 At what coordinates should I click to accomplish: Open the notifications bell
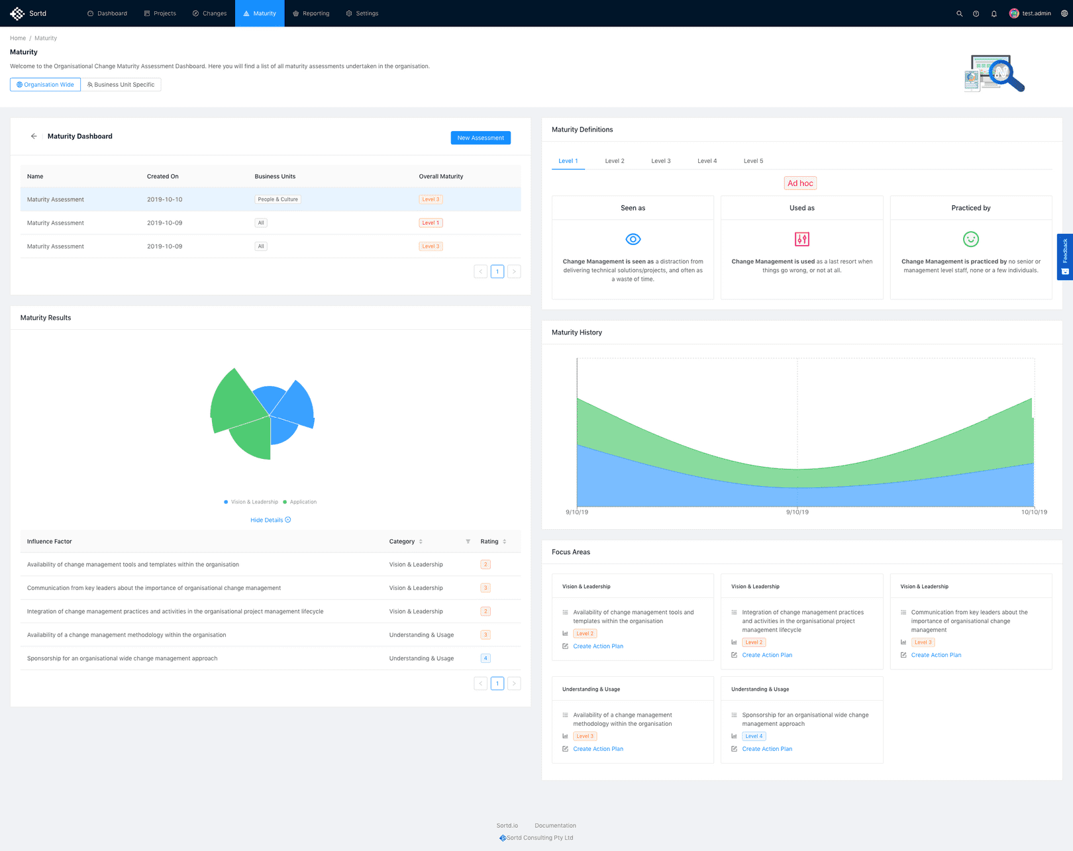pos(994,14)
